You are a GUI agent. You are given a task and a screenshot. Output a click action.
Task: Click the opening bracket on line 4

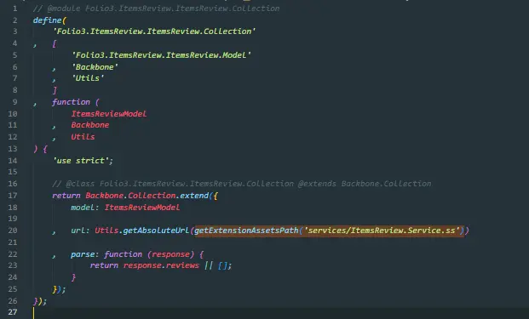pyautogui.click(x=55, y=43)
